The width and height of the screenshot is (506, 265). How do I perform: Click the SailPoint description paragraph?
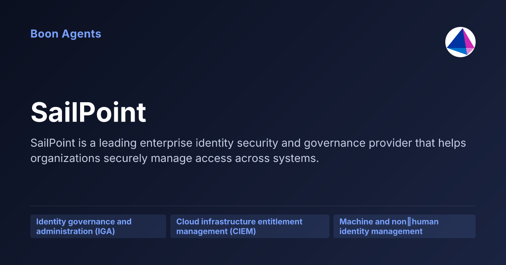(248, 151)
